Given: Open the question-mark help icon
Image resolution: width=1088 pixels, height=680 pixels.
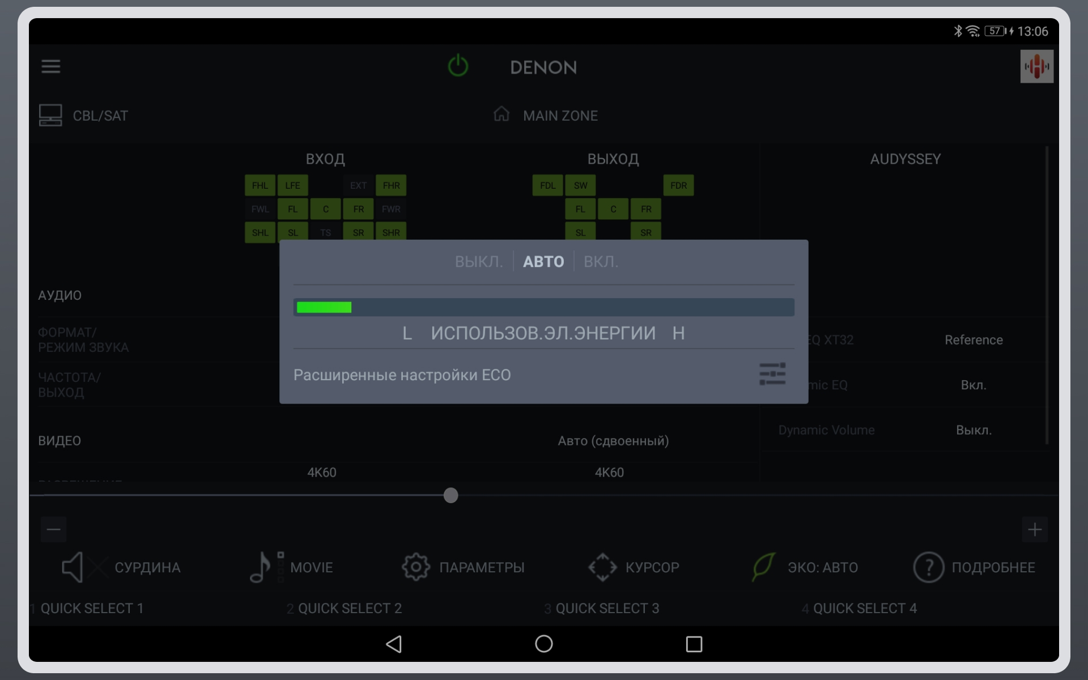Looking at the screenshot, I should [x=928, y=567].
